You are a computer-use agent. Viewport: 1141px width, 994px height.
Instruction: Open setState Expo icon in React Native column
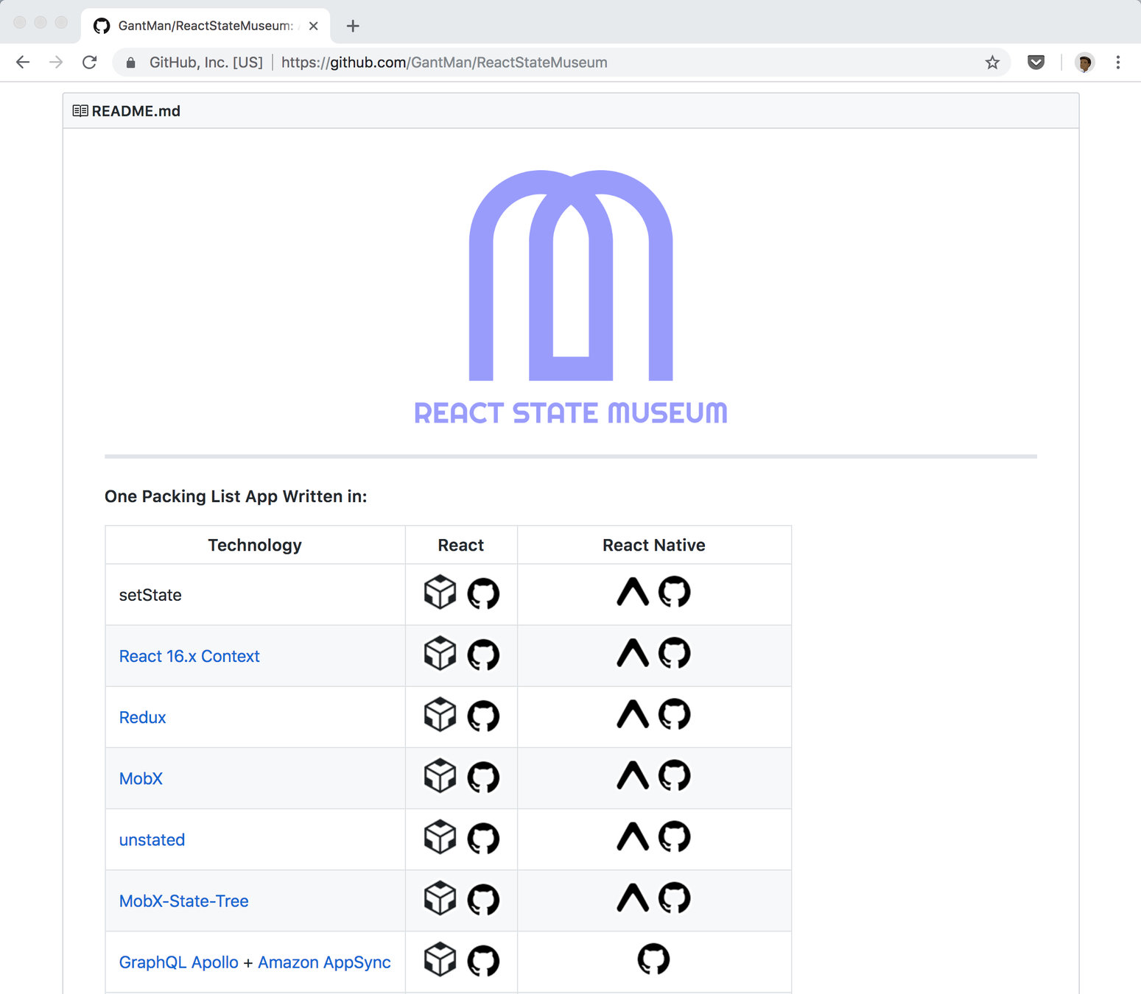[x=633, y=591]
